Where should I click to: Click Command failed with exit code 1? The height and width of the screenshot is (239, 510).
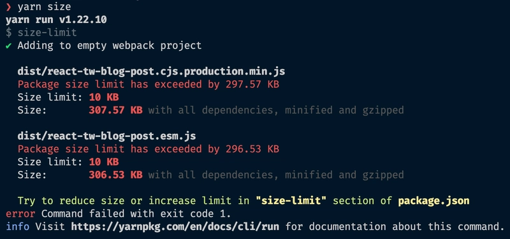pyautogui.click(x=136, y=214)
